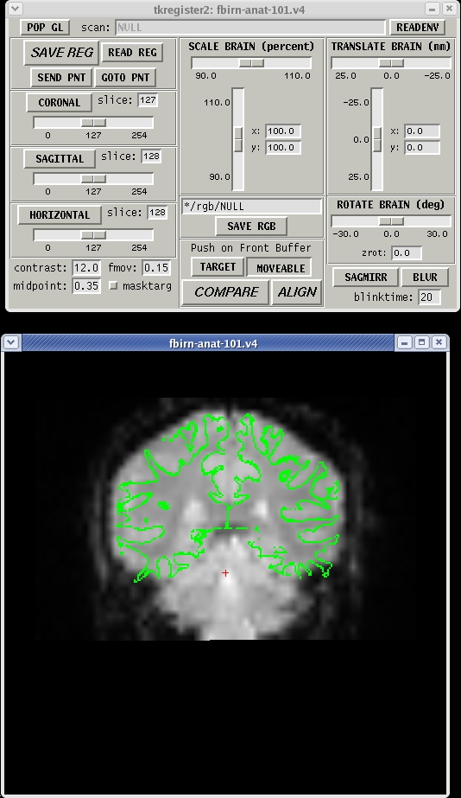Click the rotate brain slider
461x798 pixels.
pyautogui.click(x=391, y=220)
